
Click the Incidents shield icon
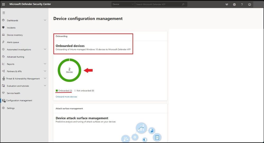pyautogui.click(x=3, y=27)
